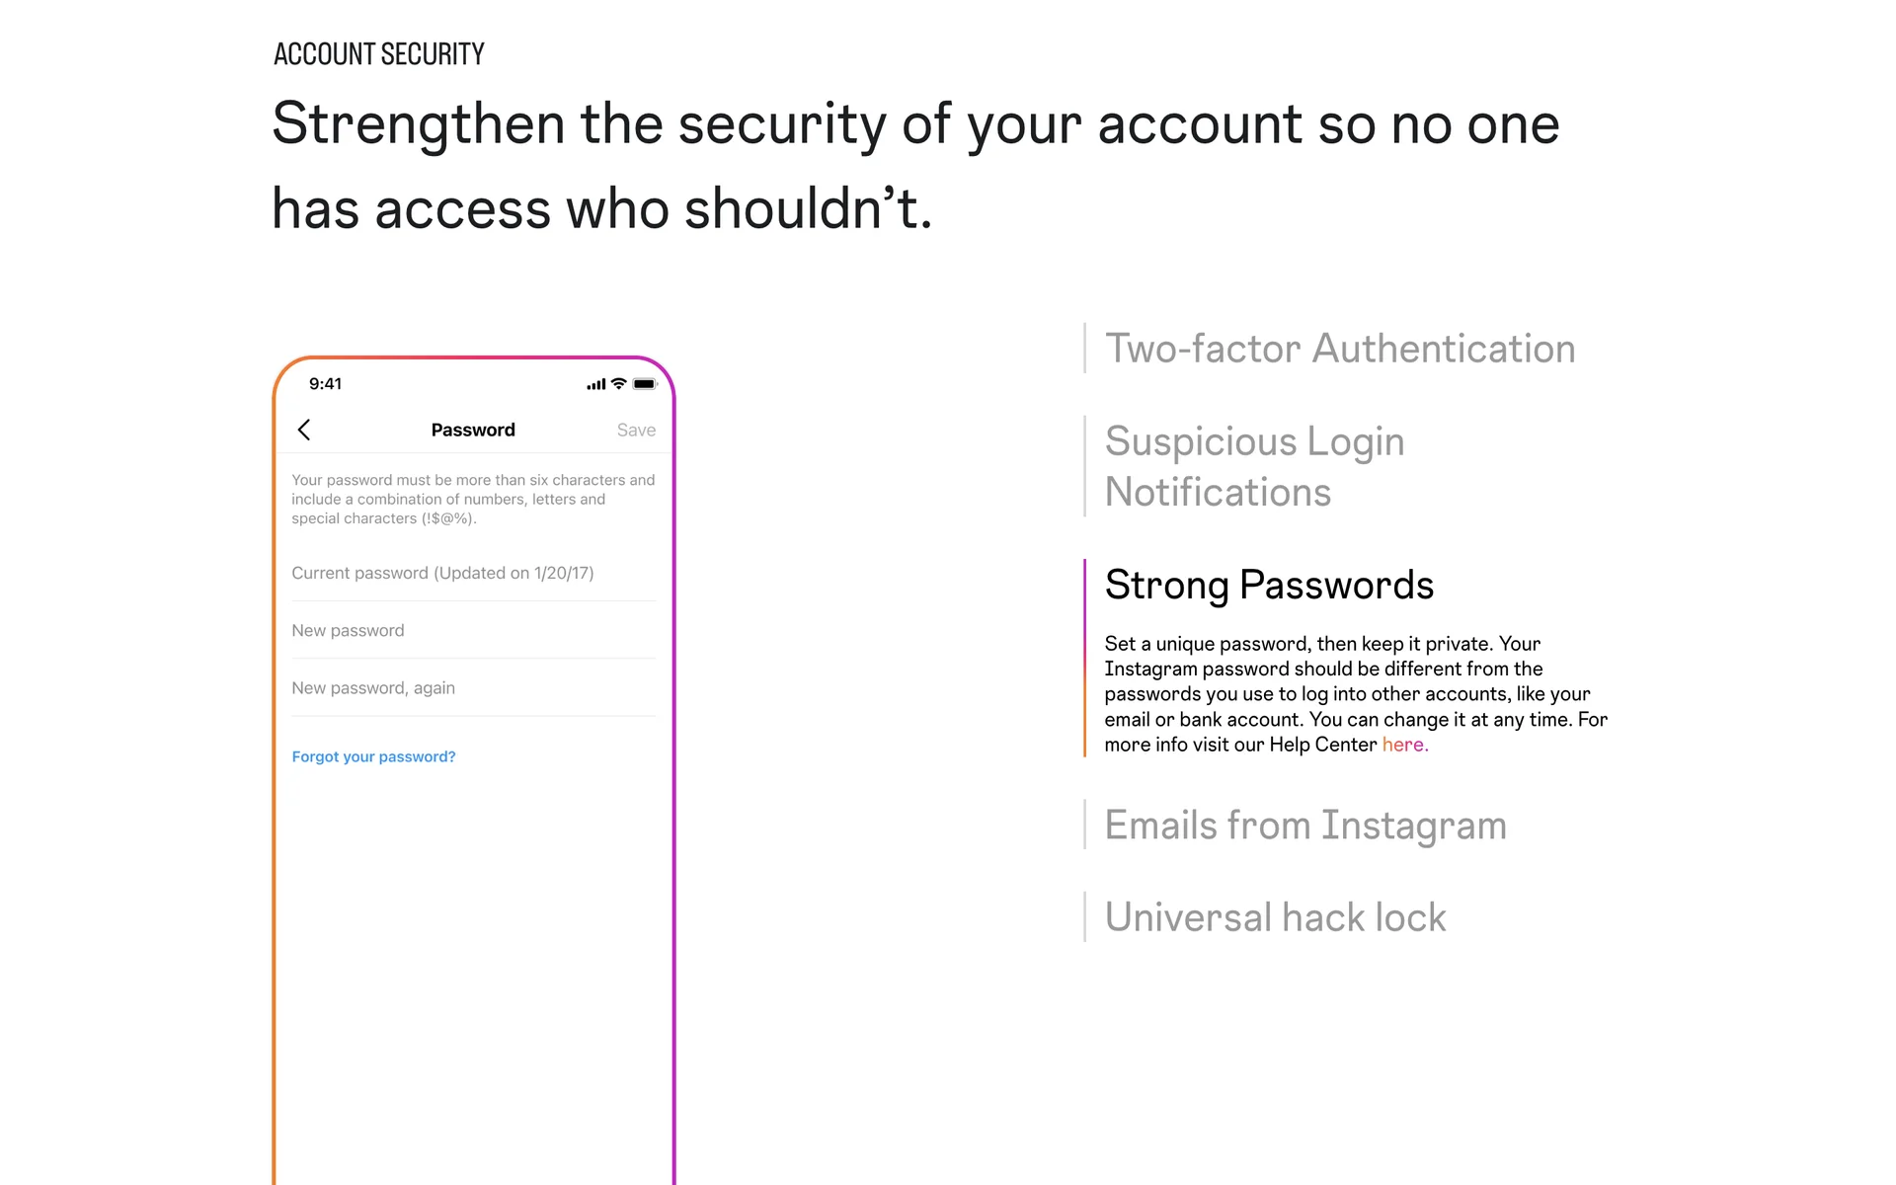Follow the Help Center "here" link

(x=1404, y=745)
